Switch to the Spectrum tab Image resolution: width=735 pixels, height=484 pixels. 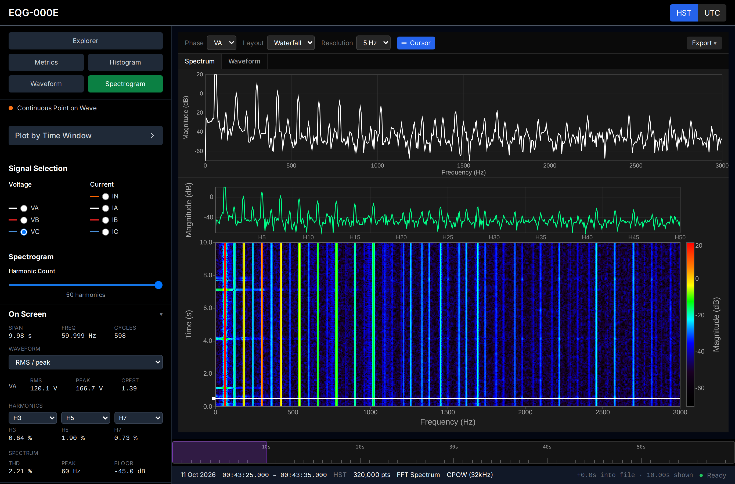click(x=200, y=61)
